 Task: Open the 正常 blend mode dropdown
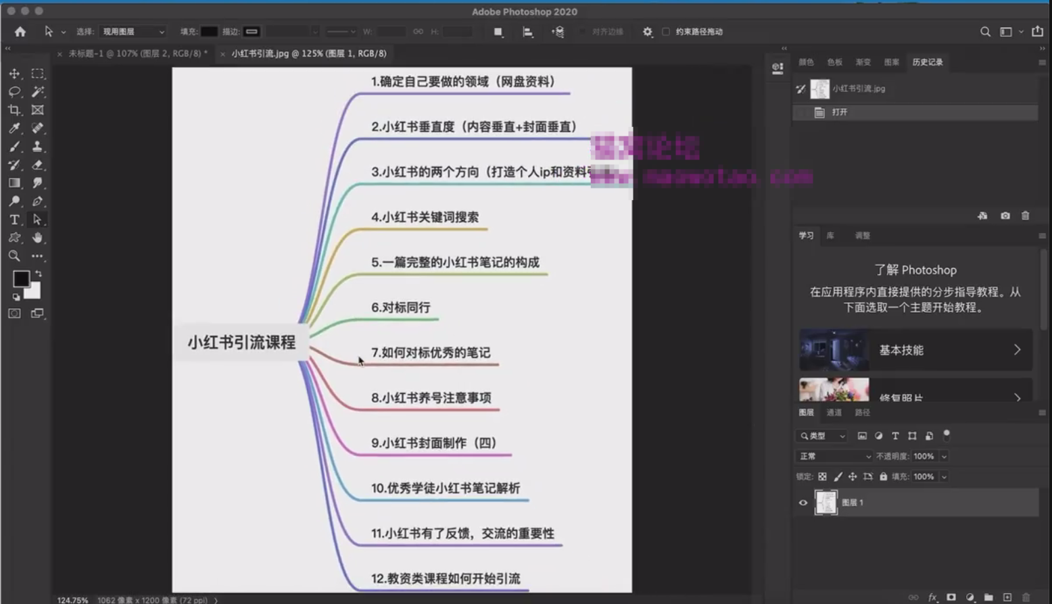click(835, 456)
